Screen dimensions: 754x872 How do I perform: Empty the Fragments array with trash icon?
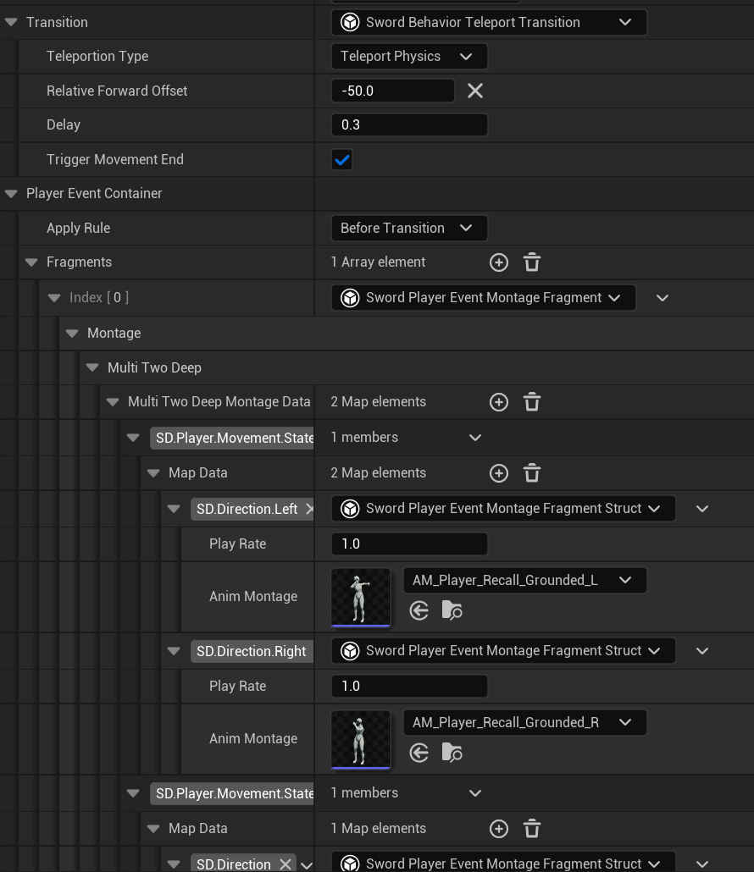click(x=532, y=262)
